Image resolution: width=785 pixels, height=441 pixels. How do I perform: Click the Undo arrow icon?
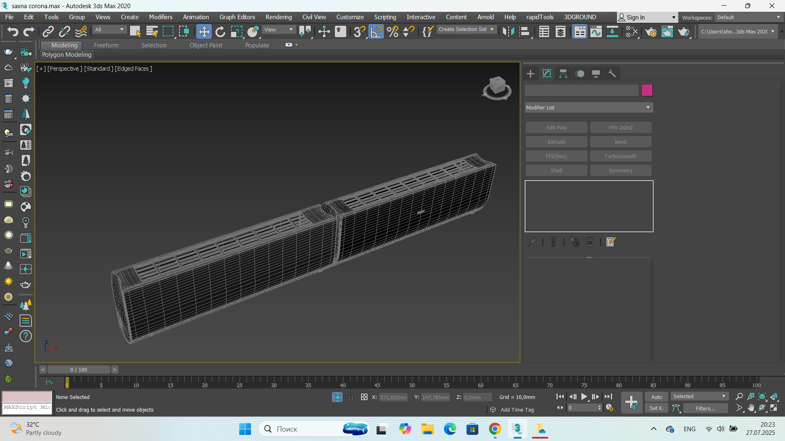[x=12, y=31]
